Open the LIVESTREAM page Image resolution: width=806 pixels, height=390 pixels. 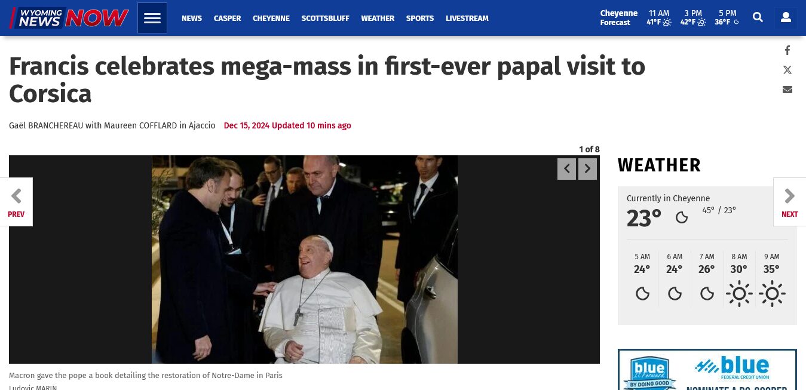[467, 19]
